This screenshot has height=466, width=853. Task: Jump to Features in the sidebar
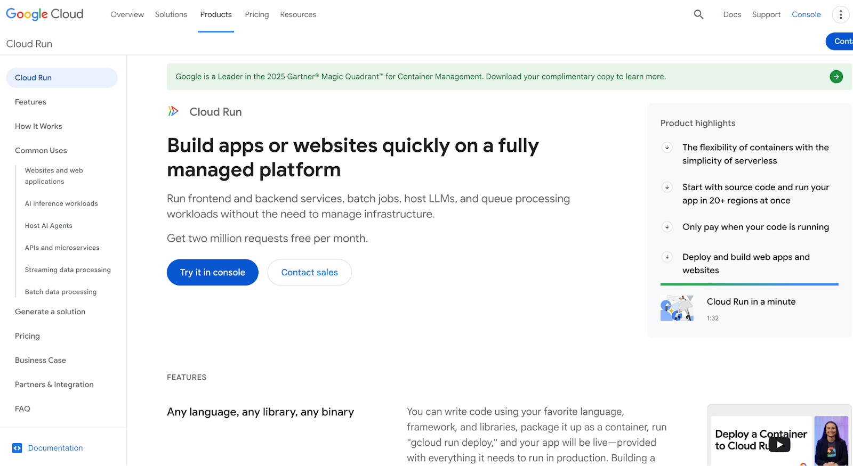click(30, 102)
